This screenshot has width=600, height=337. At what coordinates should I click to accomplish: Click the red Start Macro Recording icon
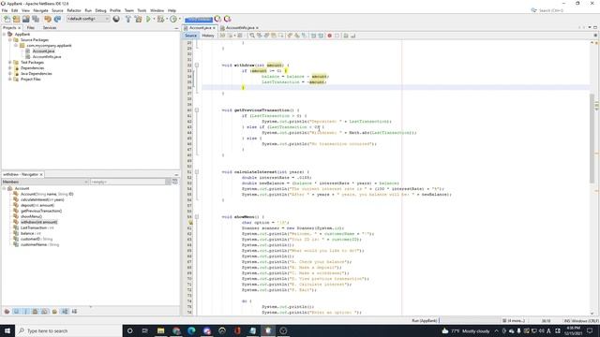329,36
